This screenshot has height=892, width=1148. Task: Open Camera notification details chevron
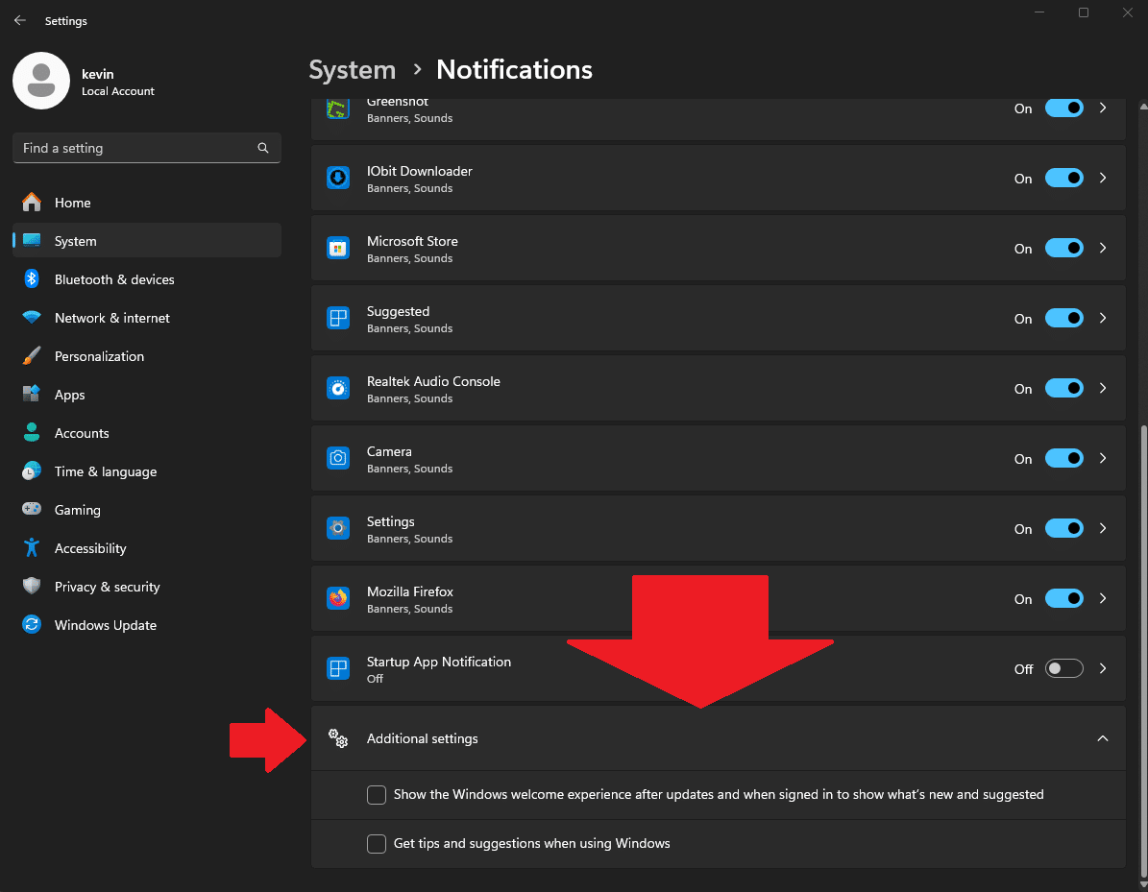coord(1103,458)
